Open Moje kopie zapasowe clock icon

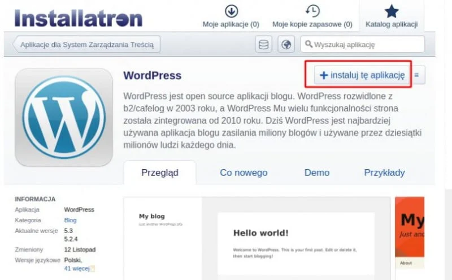[312, 11]
